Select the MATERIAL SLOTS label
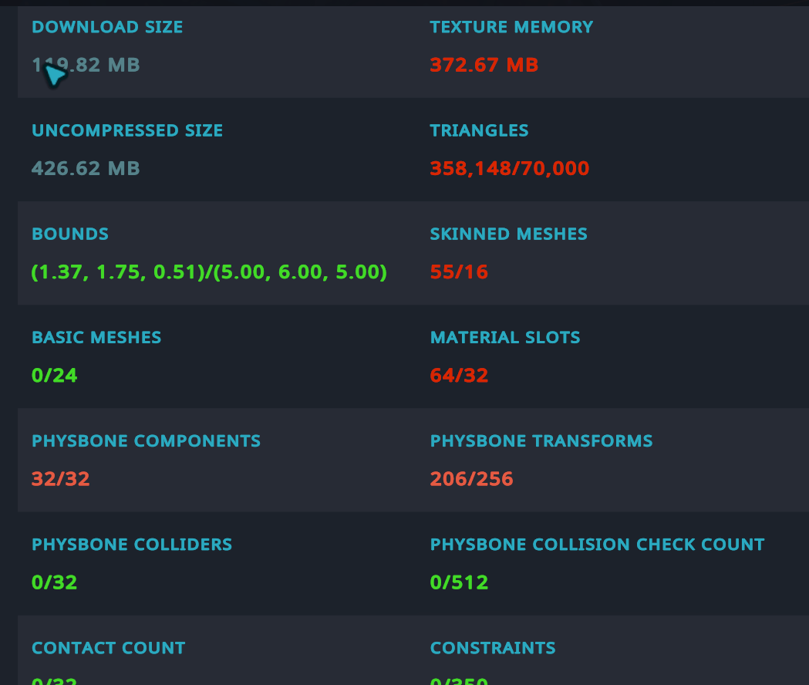This screenshot has width=809, height=685. coord(505,338)
